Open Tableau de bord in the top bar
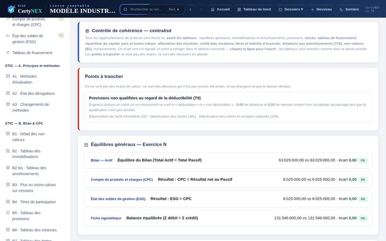This screenshot has height=241, width=386. [254, 9]
